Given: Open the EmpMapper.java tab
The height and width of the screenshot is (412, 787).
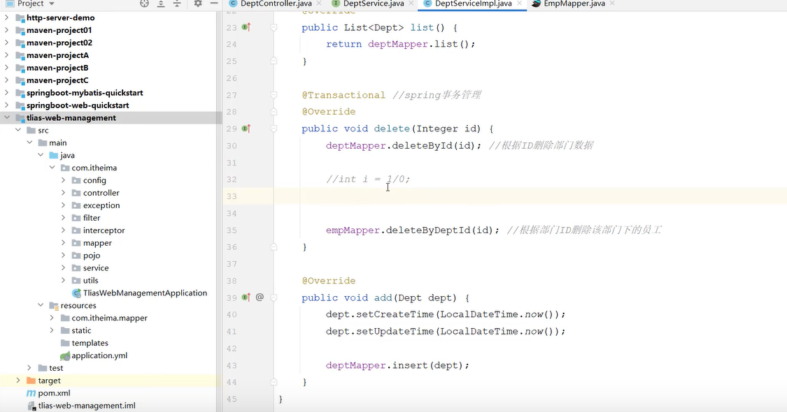Looking at the screenshot, I should point(574,3).
